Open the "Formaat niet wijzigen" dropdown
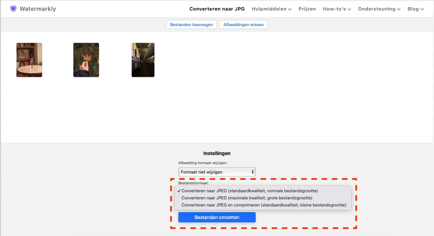 click(x=217, y=172)
